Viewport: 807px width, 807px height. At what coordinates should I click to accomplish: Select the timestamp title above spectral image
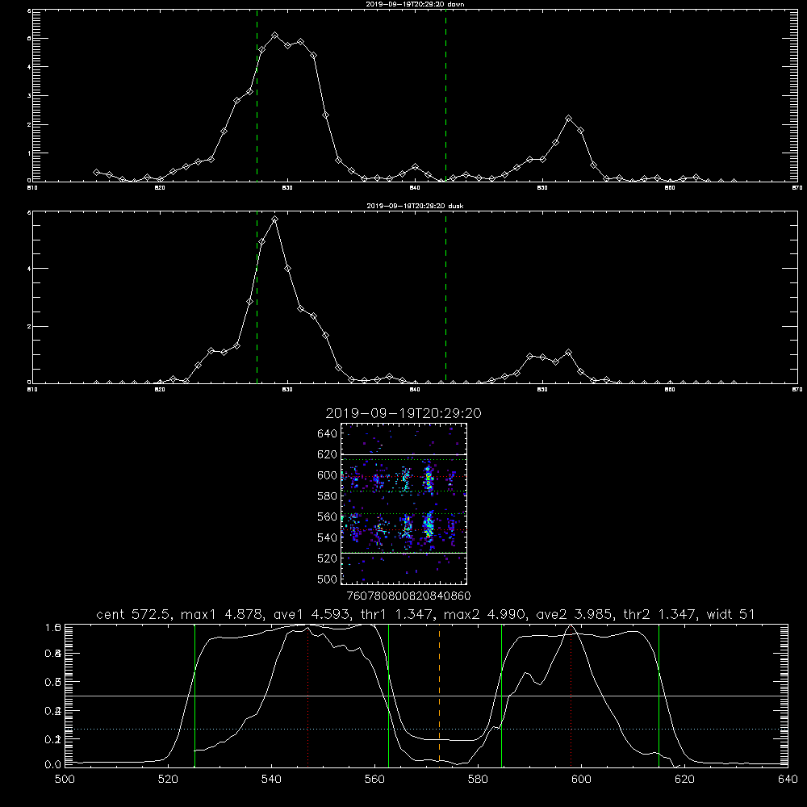point(403,413)
